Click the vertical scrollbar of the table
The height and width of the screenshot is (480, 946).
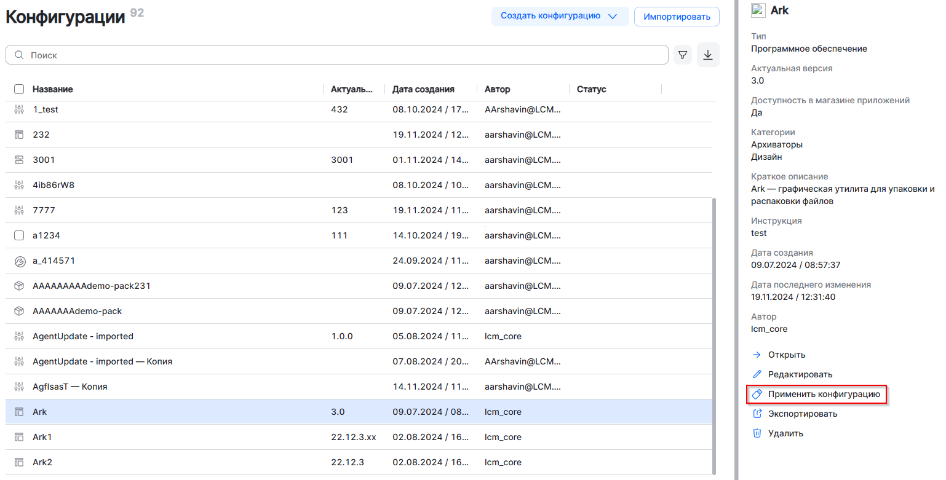(713, 335)
